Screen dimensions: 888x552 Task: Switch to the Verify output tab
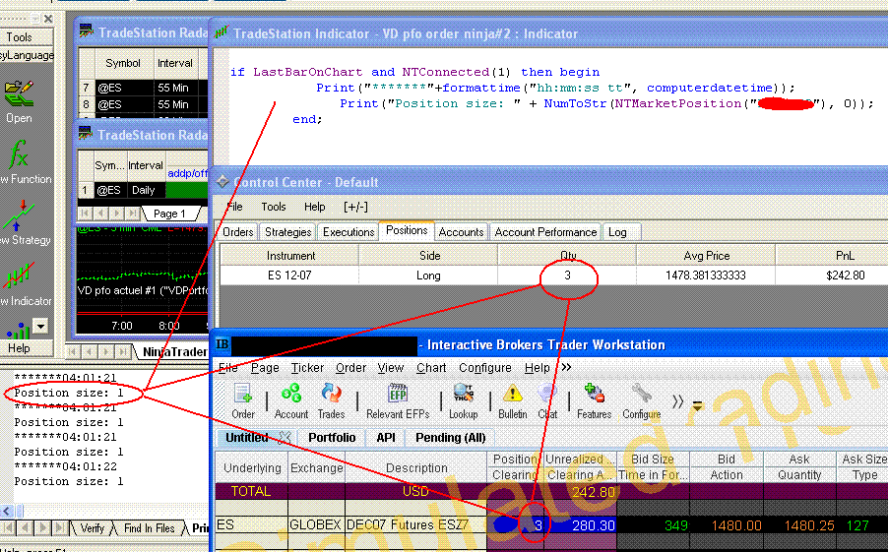(92, 528)
